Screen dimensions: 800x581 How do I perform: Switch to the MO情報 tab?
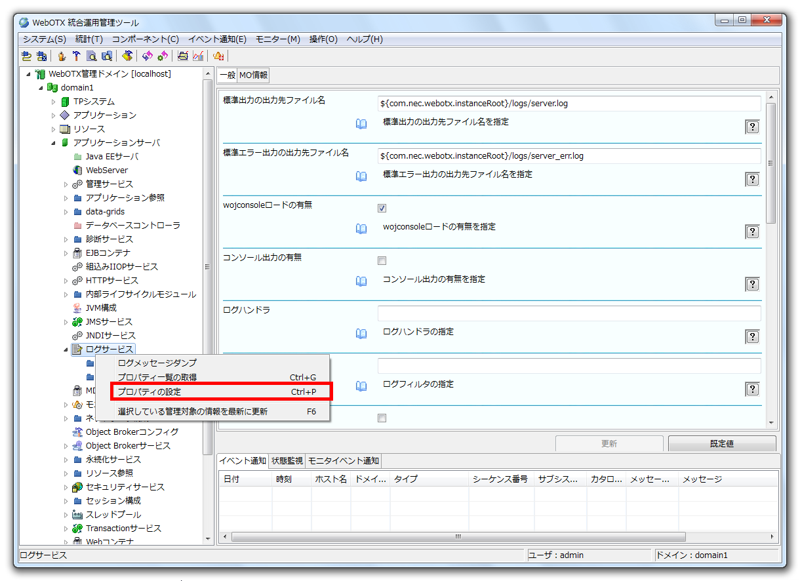coord(253,75)
